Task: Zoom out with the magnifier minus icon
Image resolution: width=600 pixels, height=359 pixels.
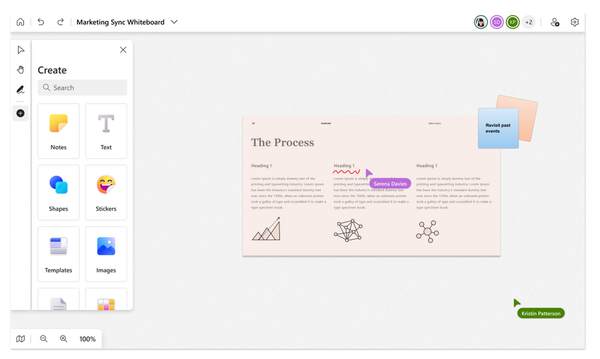Action: [43, 339]
